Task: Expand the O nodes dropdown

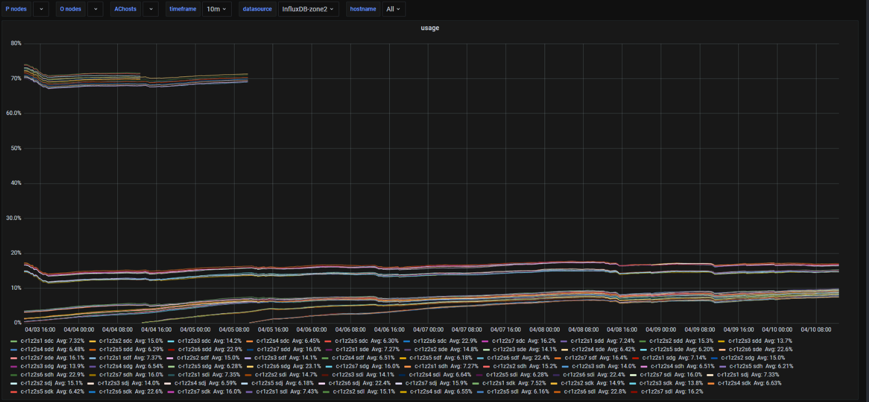Action: (x=95, y=9)
